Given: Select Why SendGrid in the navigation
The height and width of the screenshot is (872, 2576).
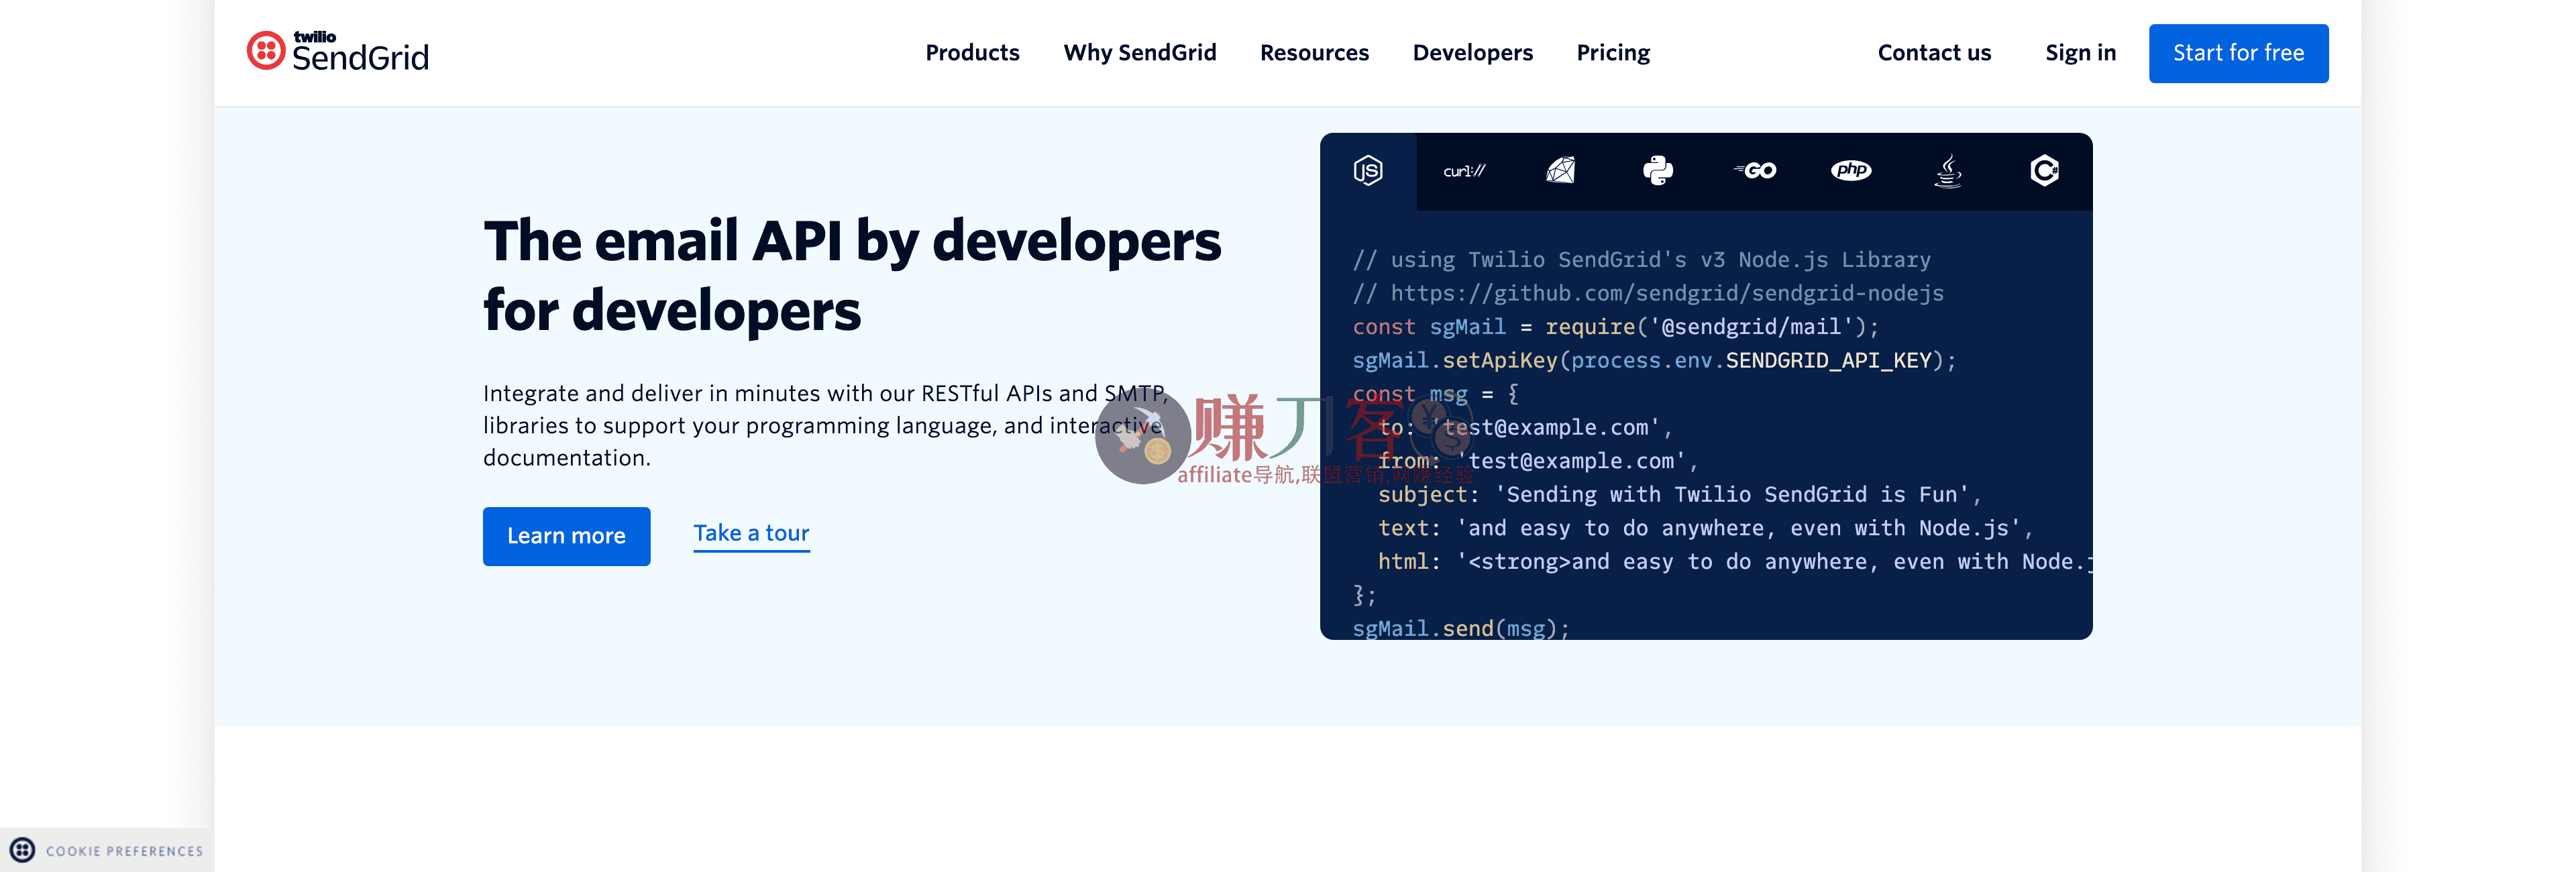Looking at the screenshot, I should click(x=1140, y=52).
